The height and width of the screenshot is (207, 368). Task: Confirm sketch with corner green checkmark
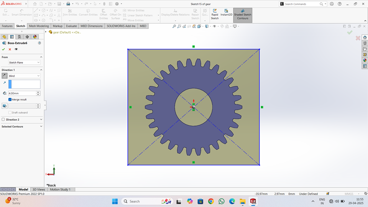coord(350,32)
